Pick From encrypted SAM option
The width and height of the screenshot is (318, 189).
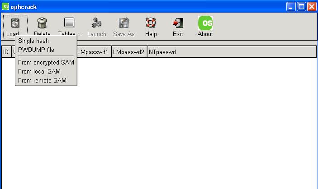pyautogui.click(x=46, y=63)
